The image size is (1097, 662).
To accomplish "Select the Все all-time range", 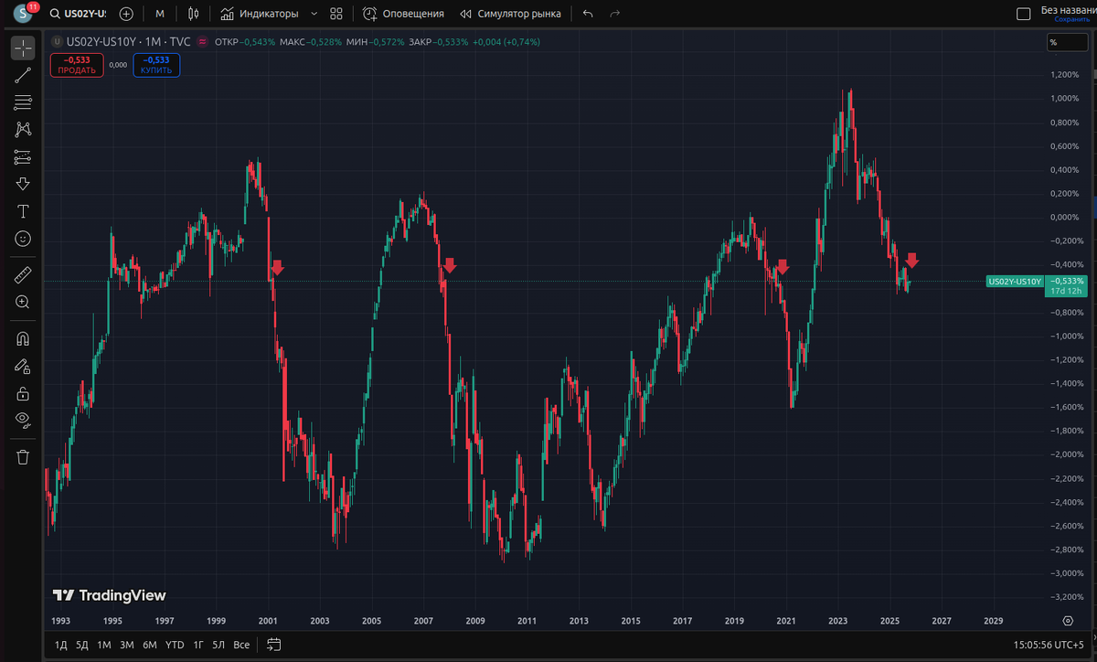I will pos(241,645).
